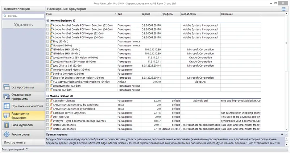Open the База журналов section
Image resolution: width=290 pixels, height=153 pixels.
tap(23, 125)
